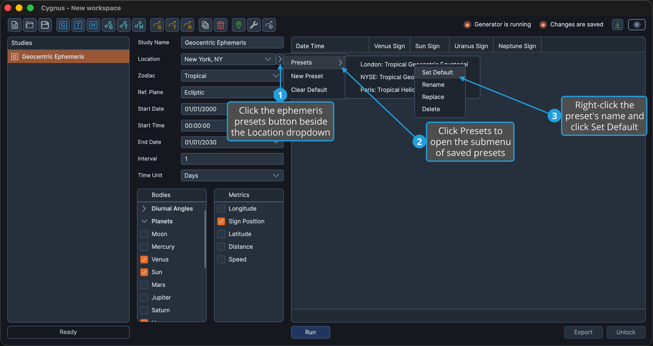Check the Mercury checkbox
653x346 pixels.
point(144,247)
